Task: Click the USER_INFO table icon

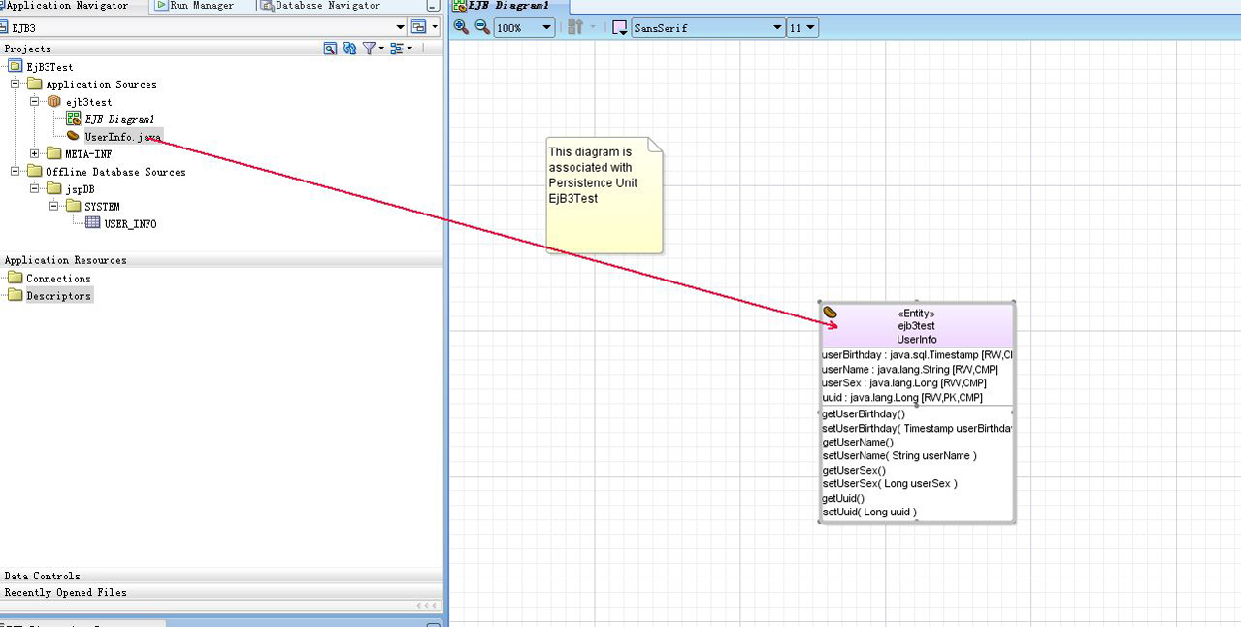Action: click(x=92, y=223)
